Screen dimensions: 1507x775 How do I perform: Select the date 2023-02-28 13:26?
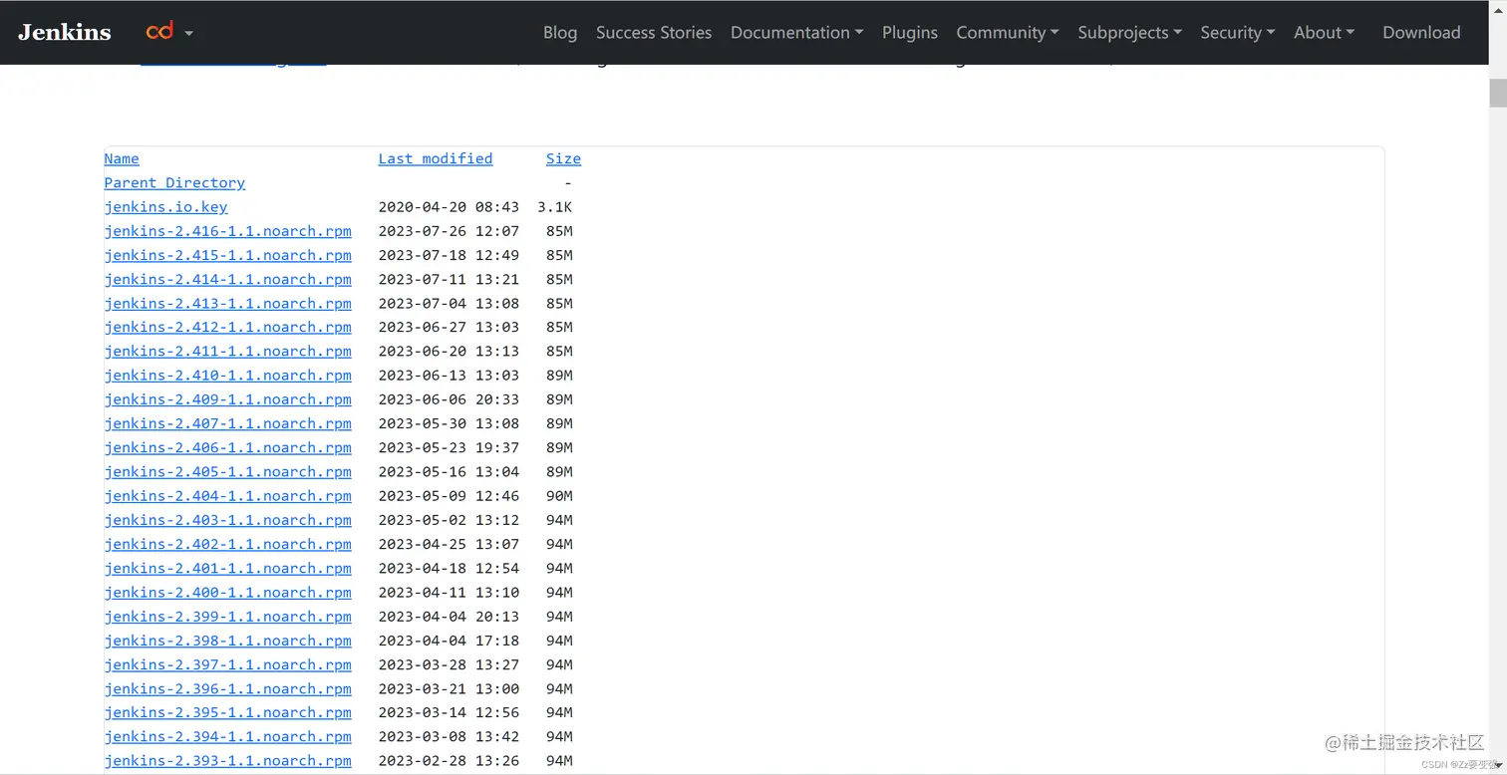coord(449,761)
